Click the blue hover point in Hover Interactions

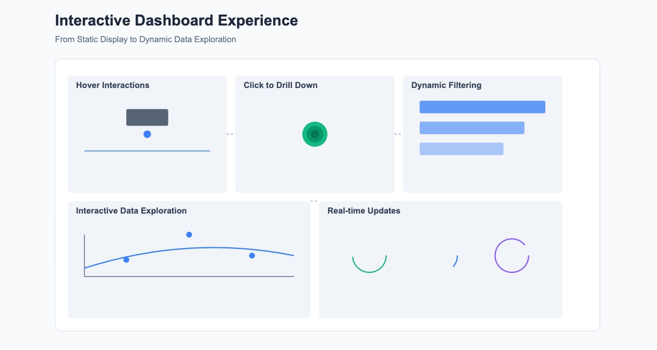coord(147,134)
